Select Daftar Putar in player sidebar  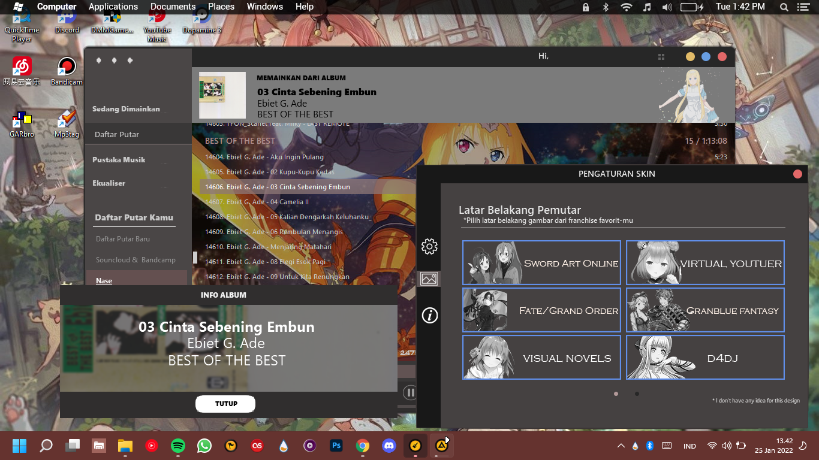[138, 134]
